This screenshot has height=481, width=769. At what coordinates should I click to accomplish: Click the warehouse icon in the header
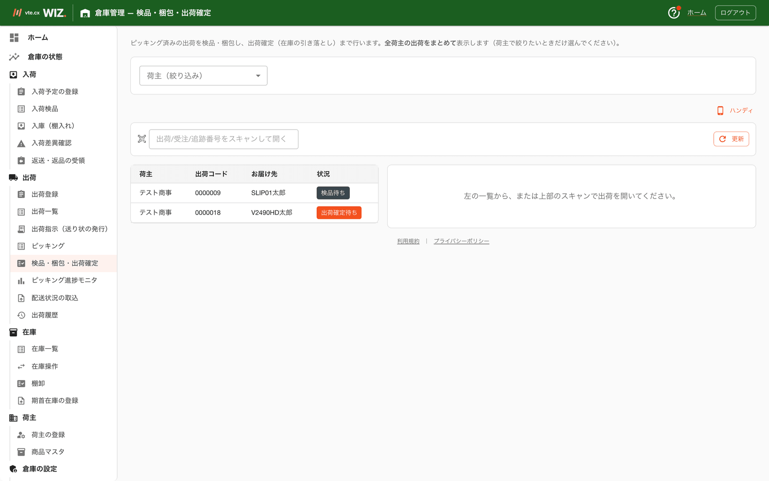[x=85, y=13]
